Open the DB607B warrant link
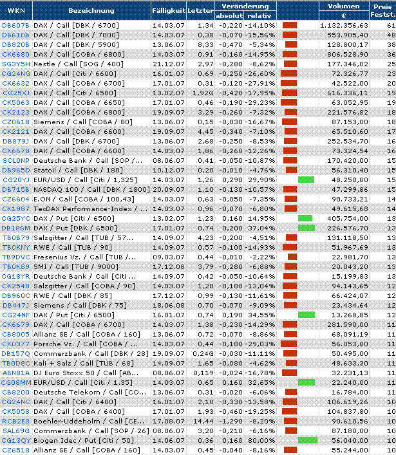This screenshot has width=396, height=455. pos(15,26)
